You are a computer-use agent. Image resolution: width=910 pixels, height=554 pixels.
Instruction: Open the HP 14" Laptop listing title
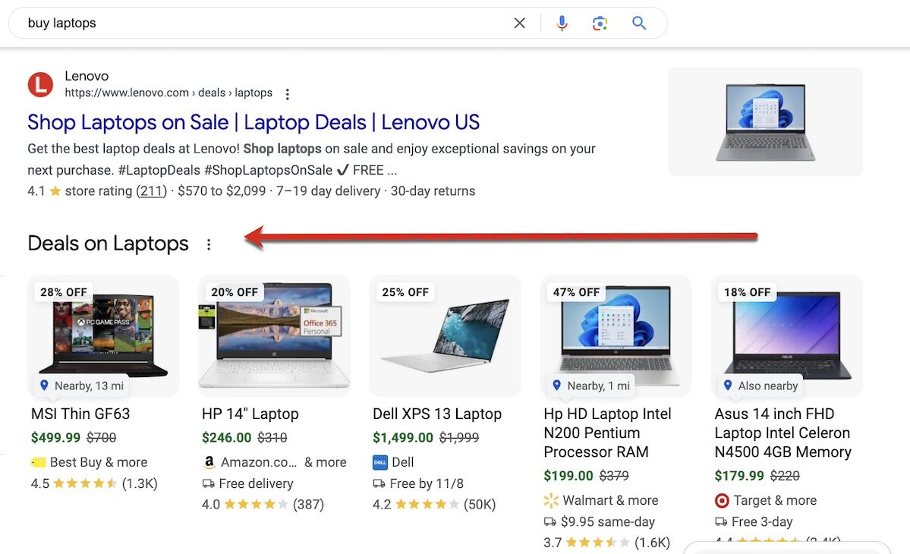pyautogui.click(x=250, y=414)
